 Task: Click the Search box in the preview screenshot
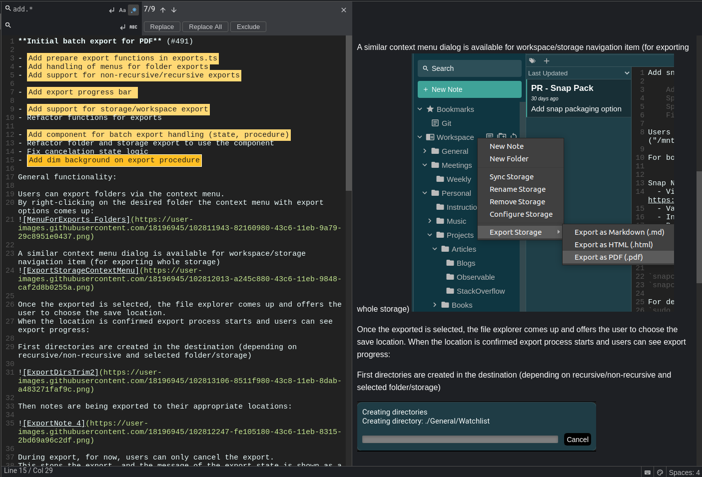[x=470, y=68]
